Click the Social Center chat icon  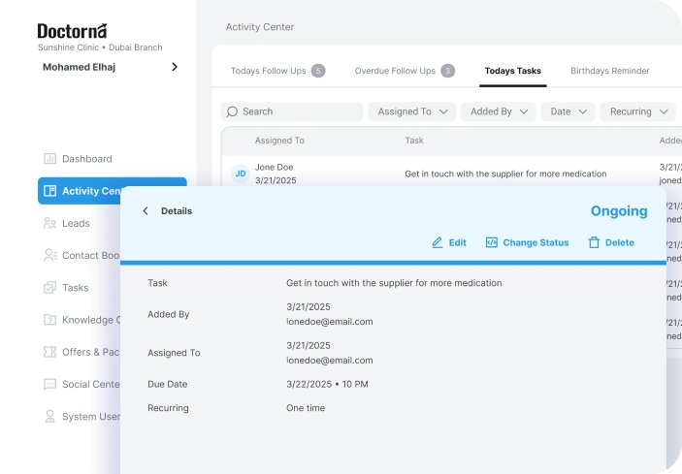49,384
